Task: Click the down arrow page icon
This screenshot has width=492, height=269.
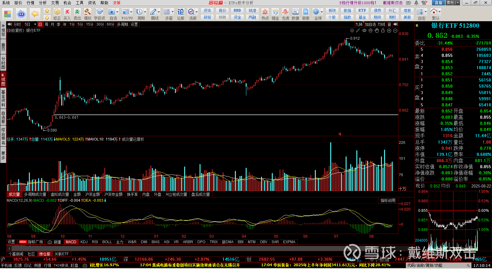Action: pos(47,18)
